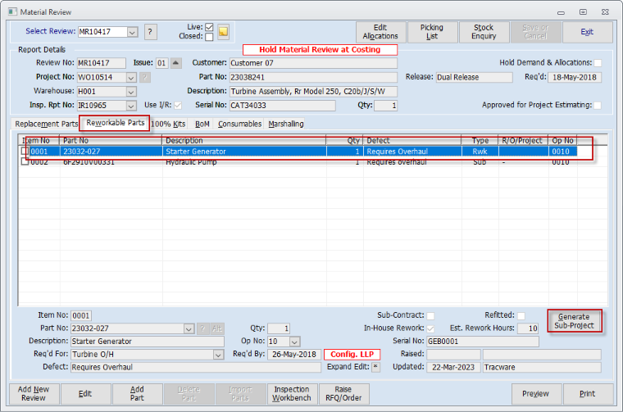623x412 pixels.
Task: Click the question mark beside Project No dropdown
Action: pyautogui.click(x=145, y=77)
